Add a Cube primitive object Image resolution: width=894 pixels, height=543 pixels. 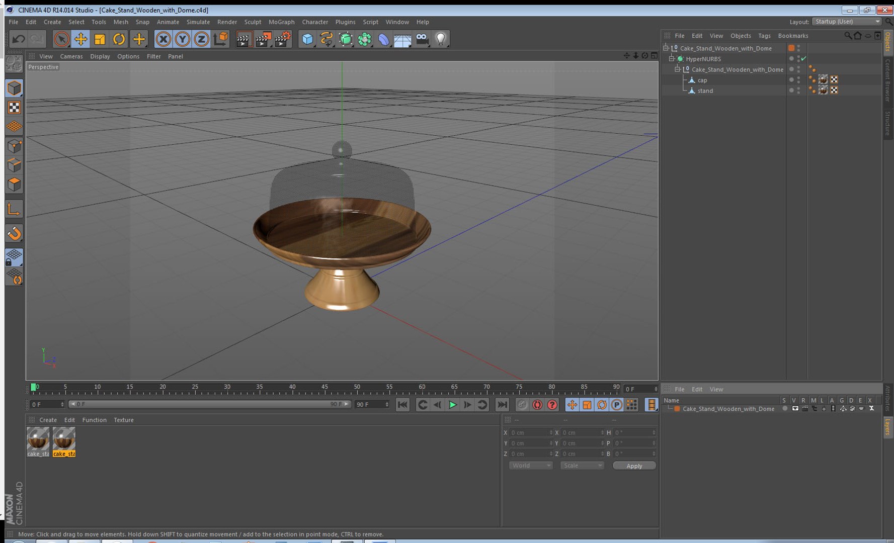[307, 39]
